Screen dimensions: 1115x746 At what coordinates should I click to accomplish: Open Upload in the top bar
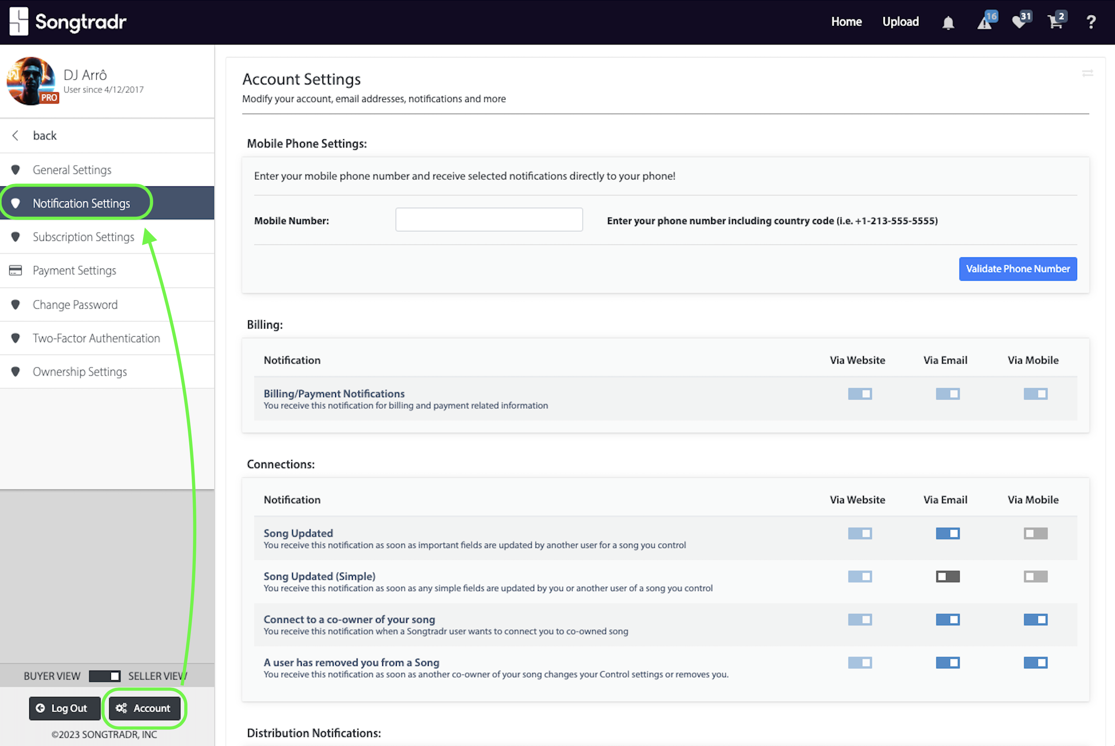tap(900, 22)
